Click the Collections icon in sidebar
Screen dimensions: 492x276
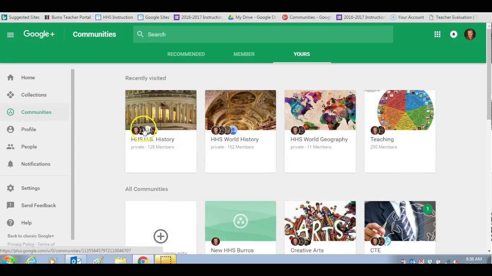(x=10, y=95)
